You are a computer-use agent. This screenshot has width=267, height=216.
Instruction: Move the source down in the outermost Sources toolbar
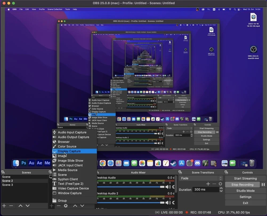coord(82,206)
